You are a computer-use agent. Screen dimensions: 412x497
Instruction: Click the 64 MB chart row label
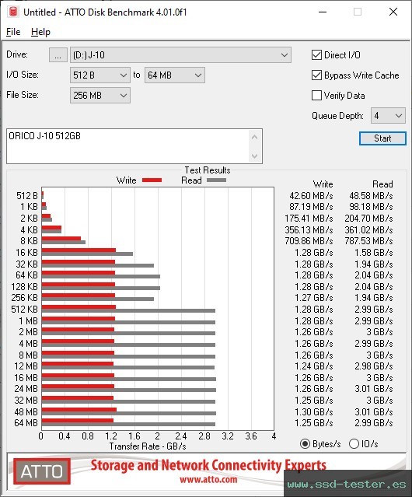pyautogui.click(x=26, y=423)
